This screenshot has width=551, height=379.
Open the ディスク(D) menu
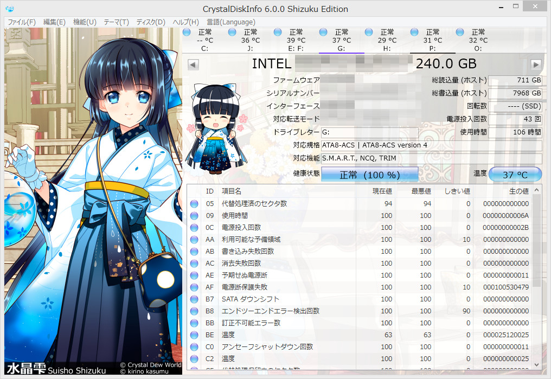pyautogui.click(x=151, y=22)
